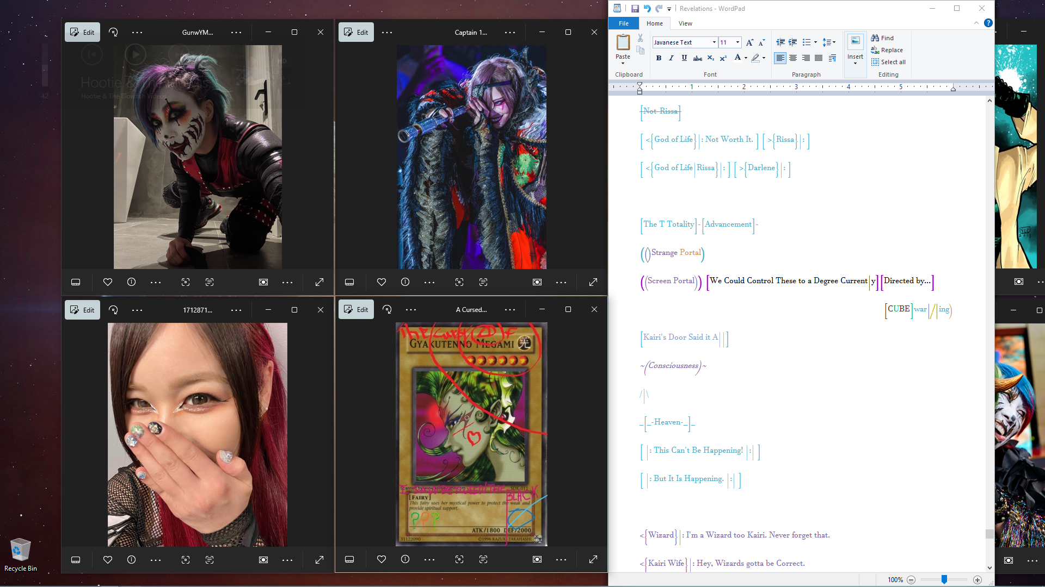Open more options beside Edit in Captain 1 window

tap(387, 33)
